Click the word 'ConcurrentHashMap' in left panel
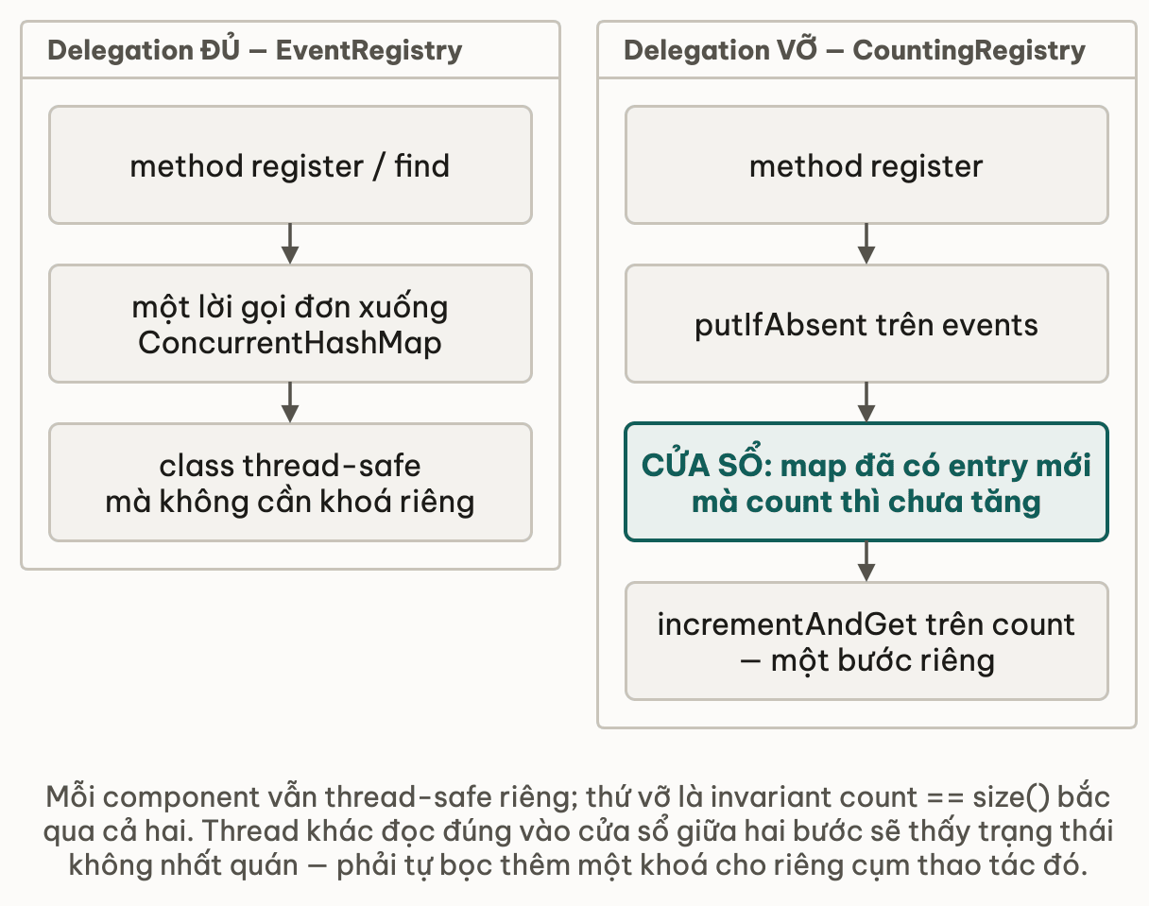This screenshot has width=1149, height=906. (x=290, y=342)
